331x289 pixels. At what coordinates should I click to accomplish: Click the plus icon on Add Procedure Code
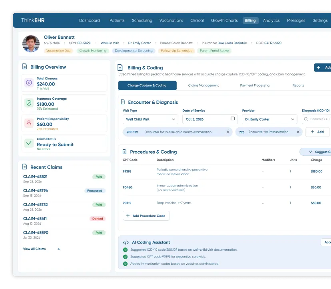[128, 216]
